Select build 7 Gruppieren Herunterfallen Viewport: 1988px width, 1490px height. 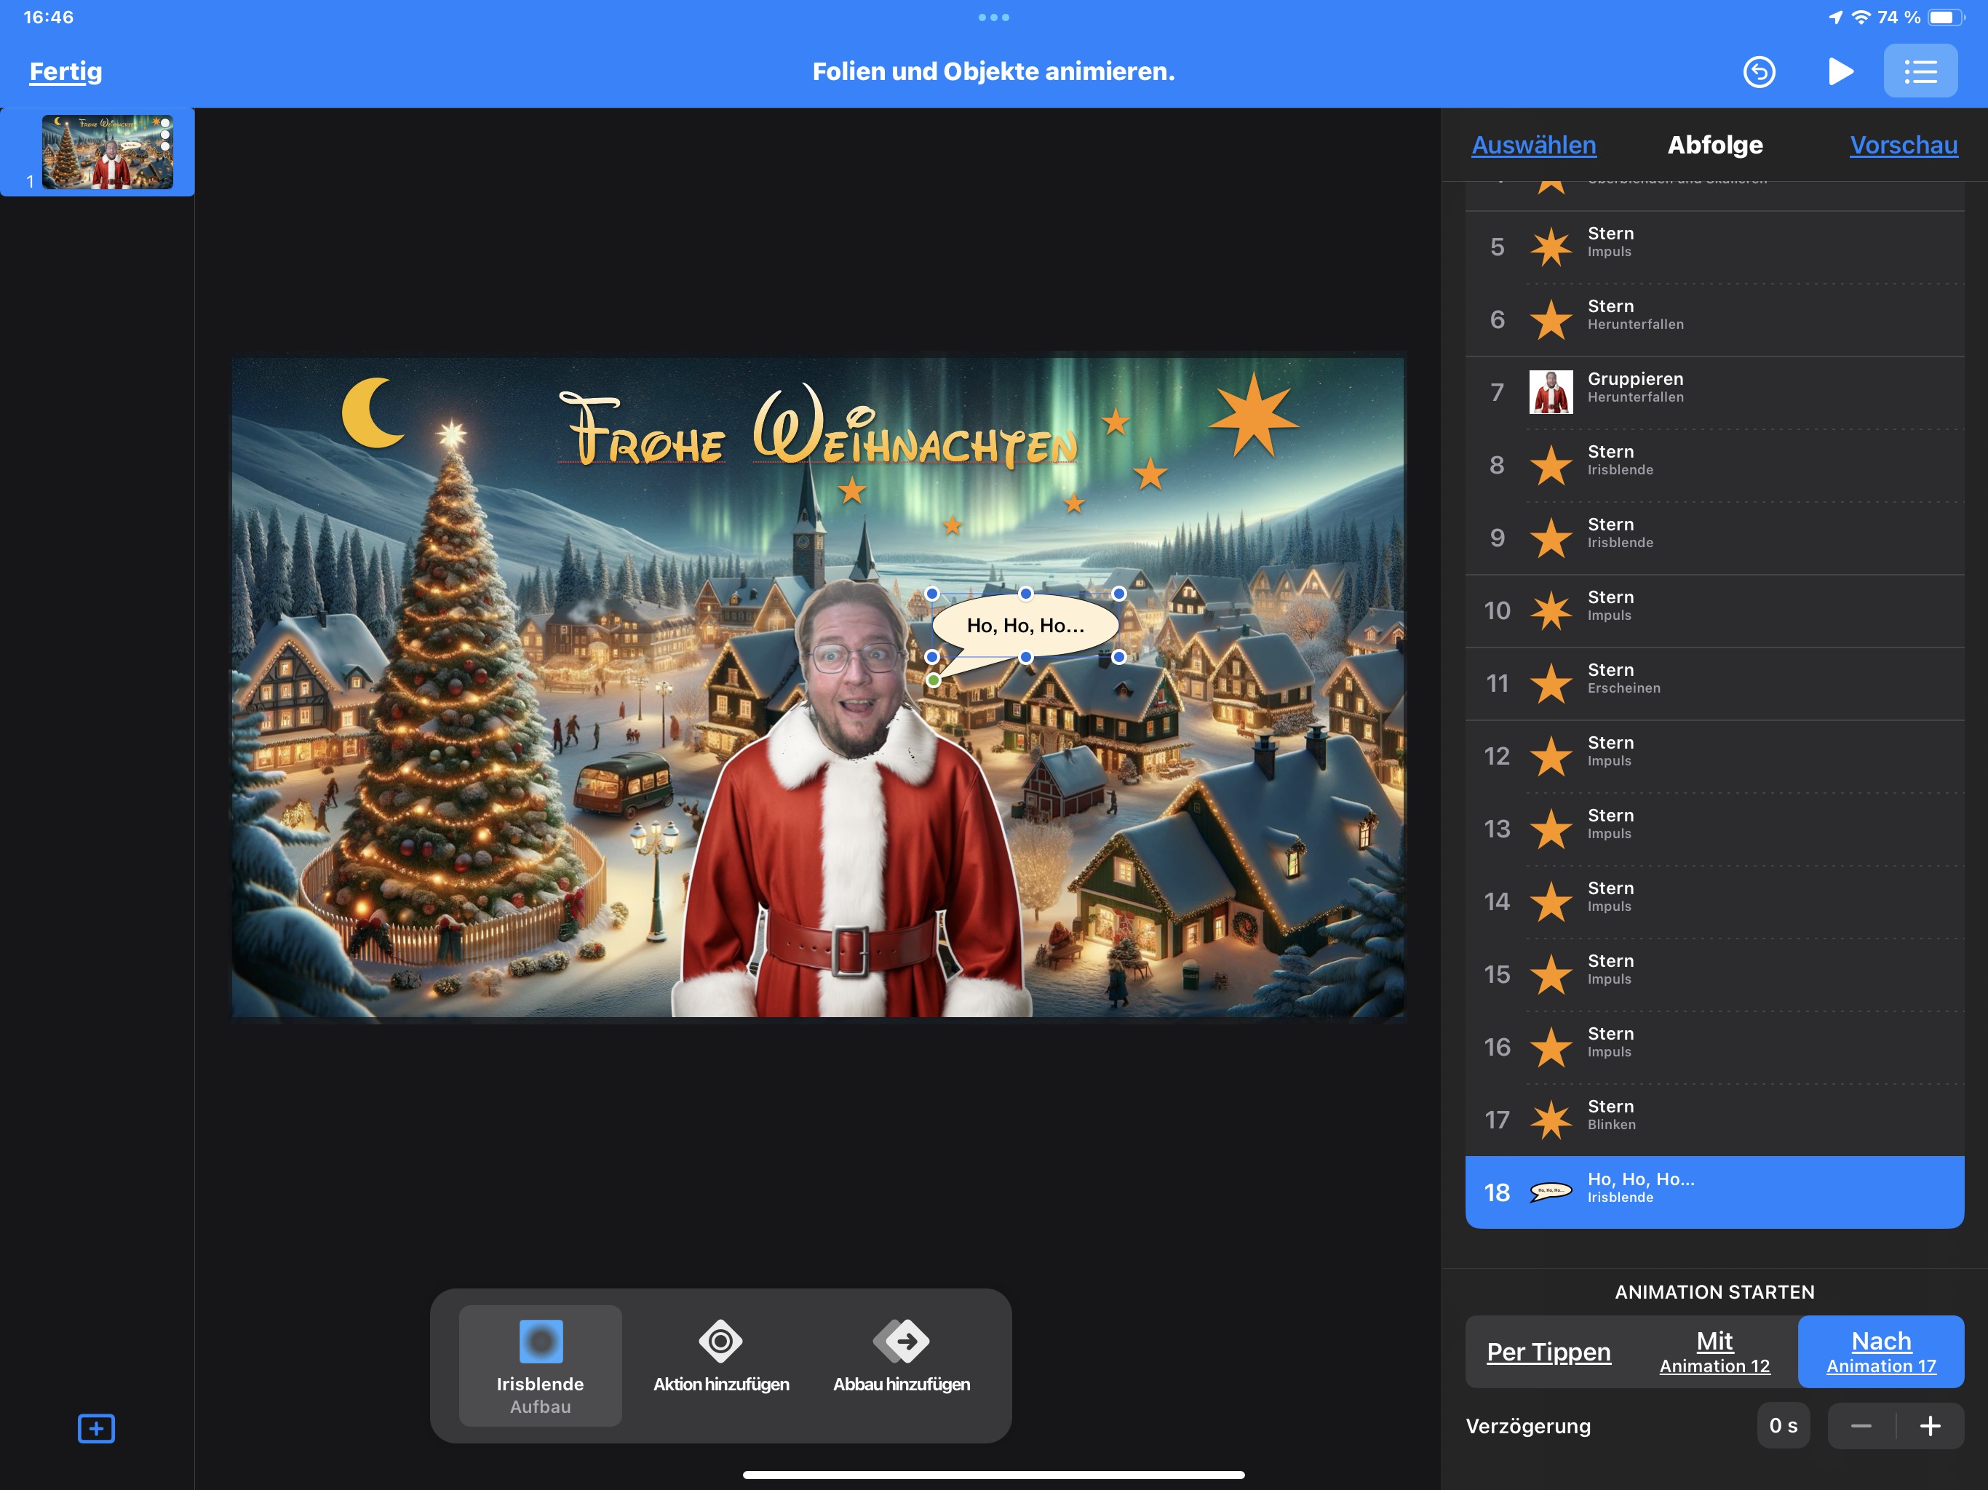point(1714,393)
